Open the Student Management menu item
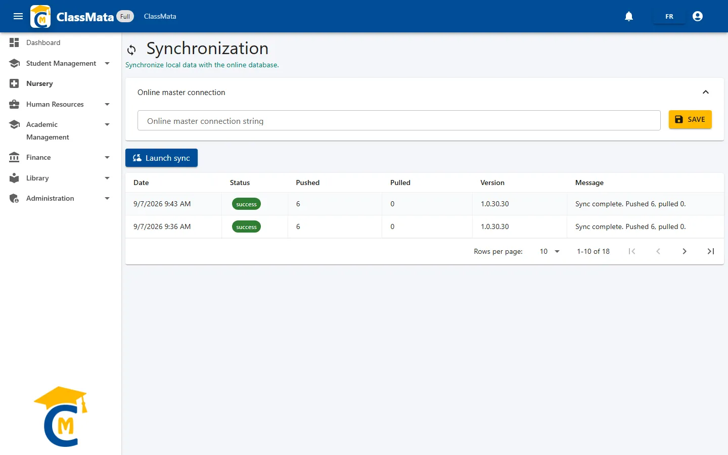Screen dimensions: 728x455 61,63
